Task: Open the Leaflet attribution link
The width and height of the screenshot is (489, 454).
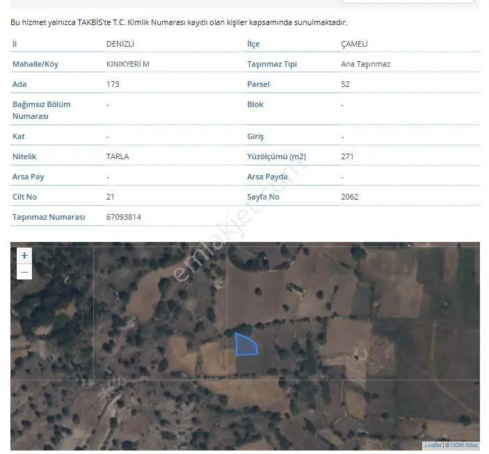Action: [x=433, y=445]
